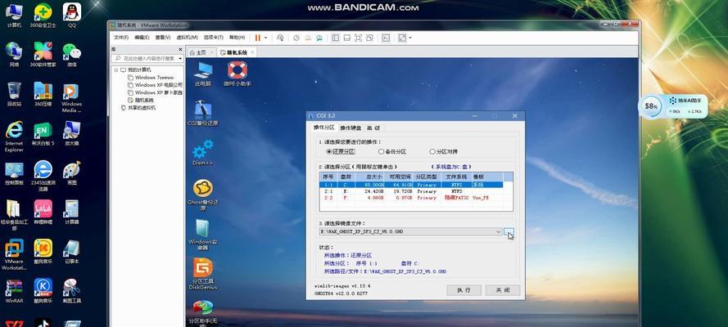Click the 可用空间 column header
The image size is (728, 327).
[x=398, y=177]
